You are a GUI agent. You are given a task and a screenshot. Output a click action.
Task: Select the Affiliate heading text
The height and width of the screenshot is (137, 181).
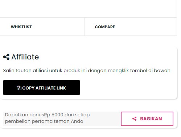pos(25,57)
